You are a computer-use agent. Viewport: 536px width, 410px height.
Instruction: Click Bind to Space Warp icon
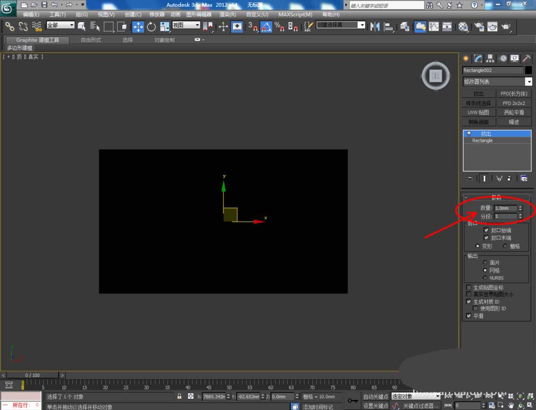[x=36, y=26]
